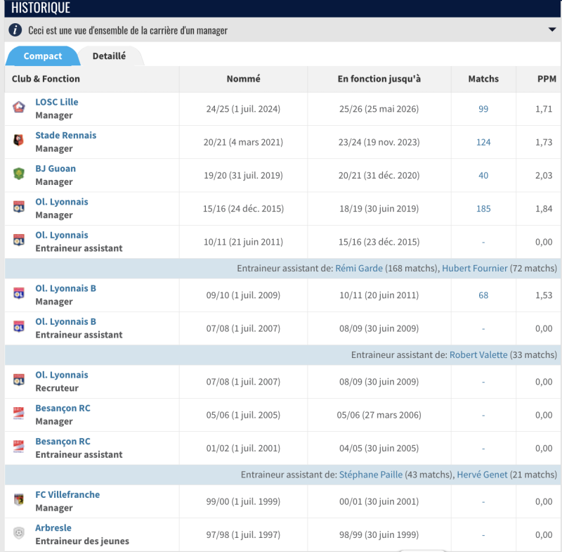Switch to the Detaillé tab
Image resolution: width=562 pixels, height=552 pixels.
tap(110, 56)
